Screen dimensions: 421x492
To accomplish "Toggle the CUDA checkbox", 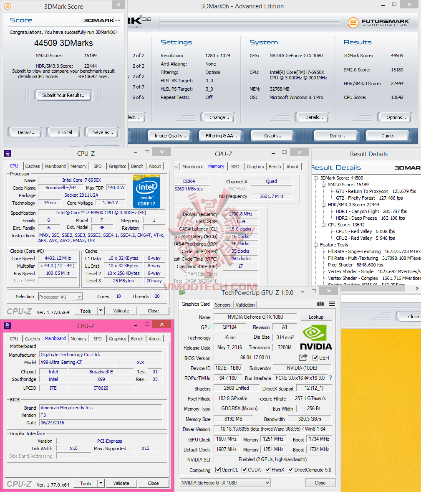I will [x=244, y=470].
